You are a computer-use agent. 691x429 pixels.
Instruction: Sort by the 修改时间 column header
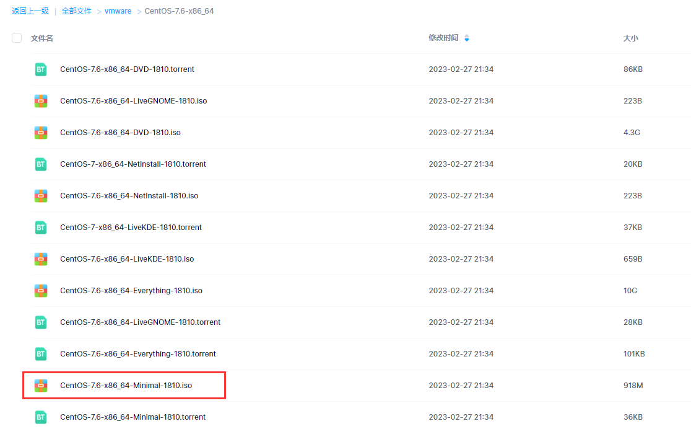click(443, 38)
